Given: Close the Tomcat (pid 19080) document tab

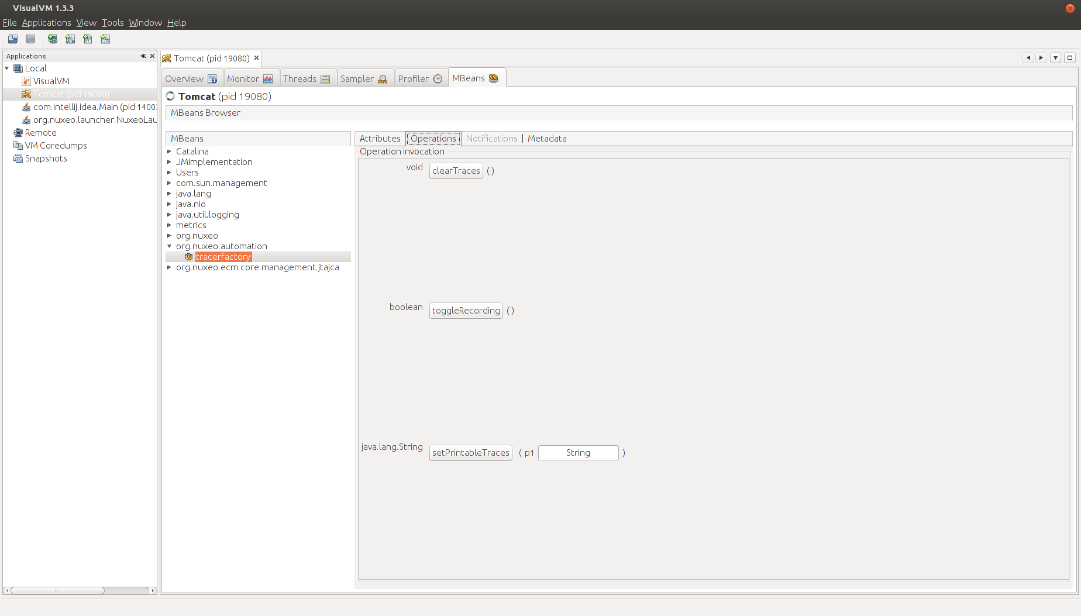Looking at the screenshot, I should point(256,58).
